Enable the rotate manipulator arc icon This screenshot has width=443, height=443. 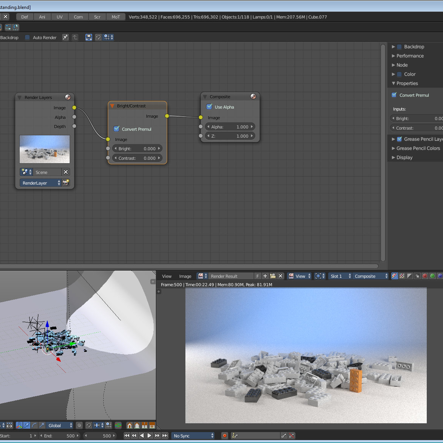click(x=34, y=425)
